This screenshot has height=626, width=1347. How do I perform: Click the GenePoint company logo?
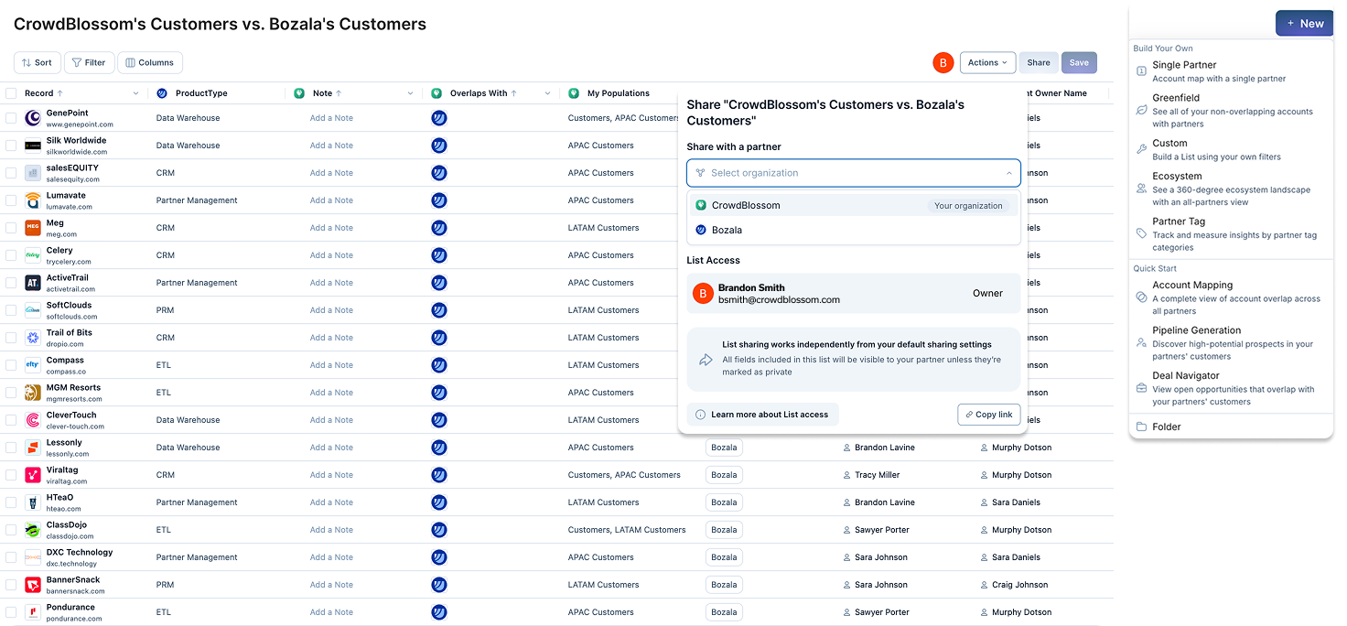[33, 118]
